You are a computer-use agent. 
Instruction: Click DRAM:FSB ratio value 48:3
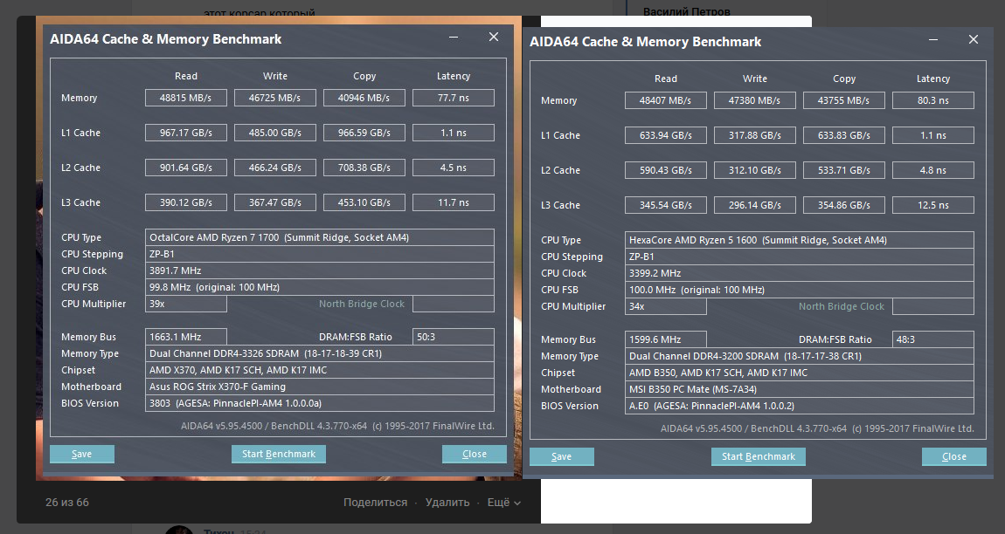(933, 339)
